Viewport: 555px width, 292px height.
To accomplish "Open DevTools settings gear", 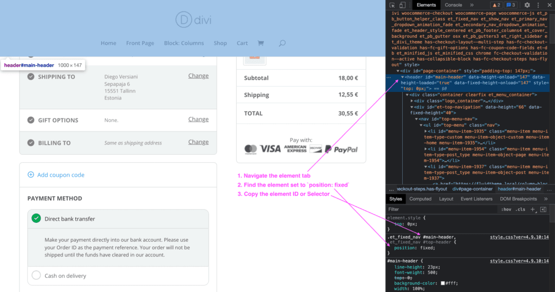I will point(527,5).
